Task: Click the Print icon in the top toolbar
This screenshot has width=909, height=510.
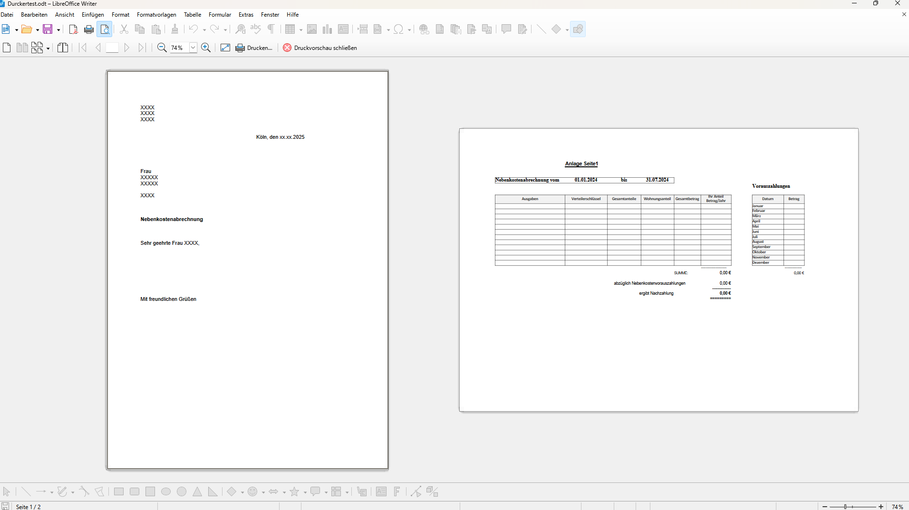Action: pos(89,29)
